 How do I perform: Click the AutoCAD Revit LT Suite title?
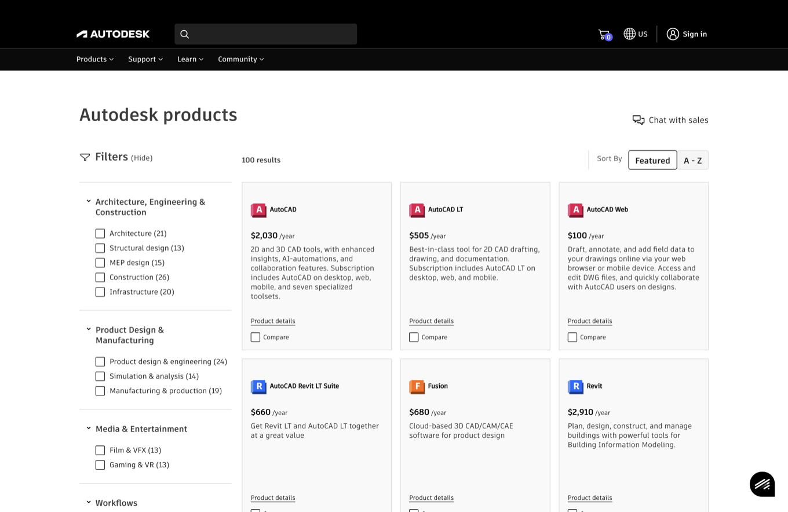point(304,386)
